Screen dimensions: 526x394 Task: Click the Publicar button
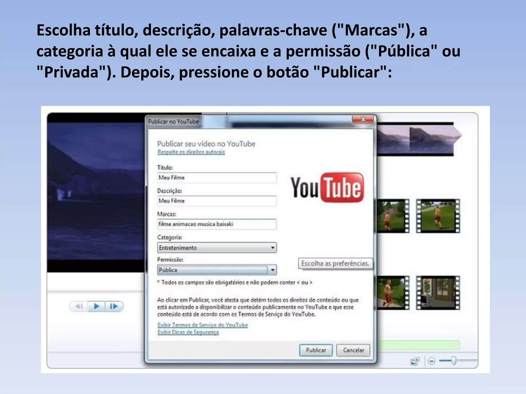(316, 350)
